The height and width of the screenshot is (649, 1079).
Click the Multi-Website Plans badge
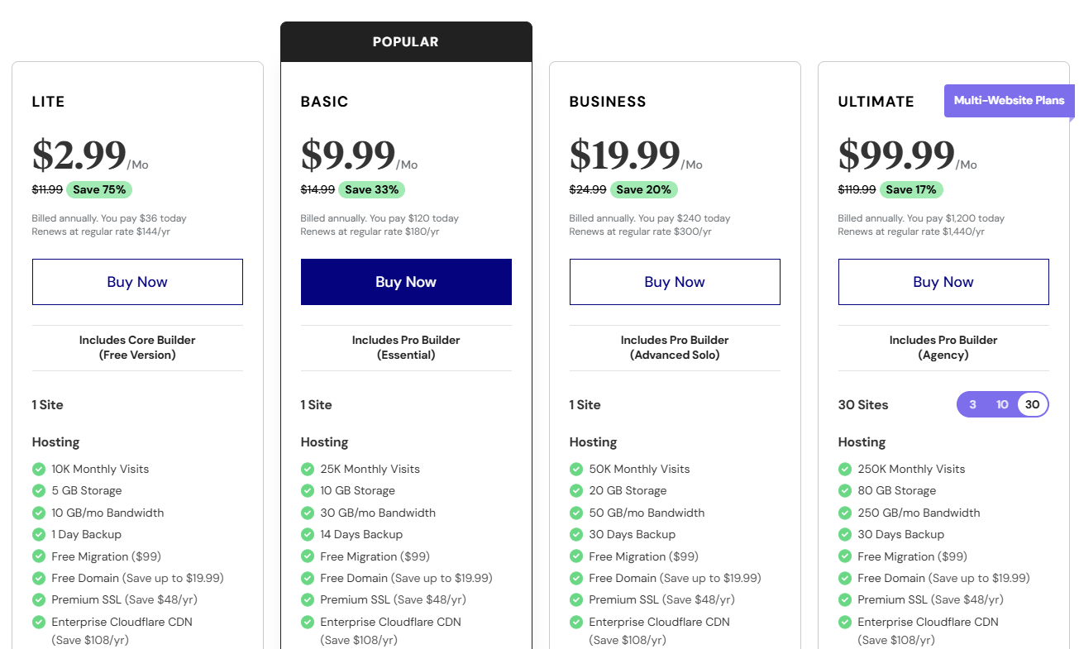tap(1009, 100)
